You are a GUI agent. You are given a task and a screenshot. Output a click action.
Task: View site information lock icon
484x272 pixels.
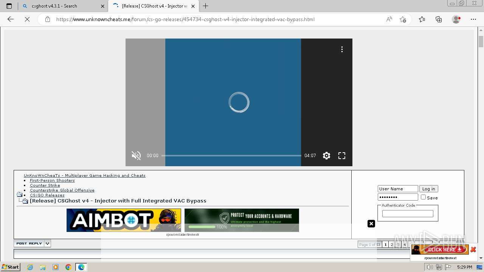click(x=48, y=19)
